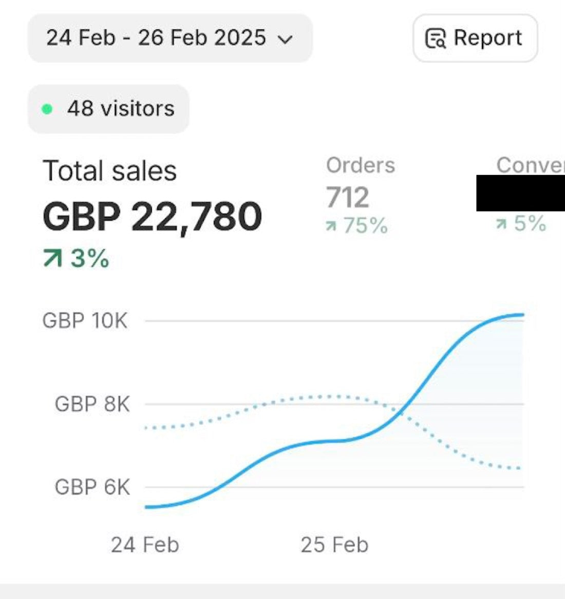Open the Report button

475,38
